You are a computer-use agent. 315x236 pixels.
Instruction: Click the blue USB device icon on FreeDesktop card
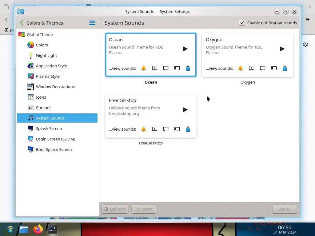click(188, 129)
